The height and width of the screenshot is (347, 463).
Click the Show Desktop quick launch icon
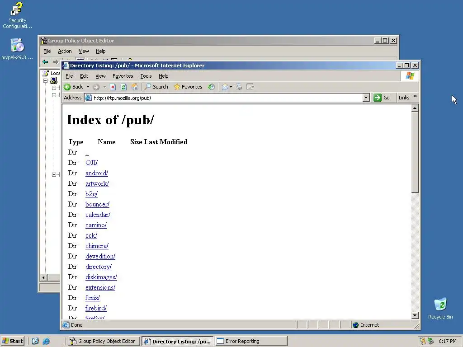coord(35,341)
